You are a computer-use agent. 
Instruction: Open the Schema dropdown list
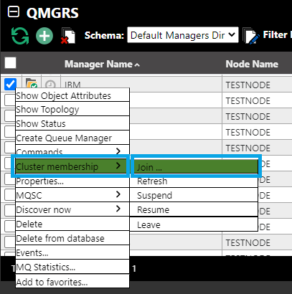click(x=183, y=35)
